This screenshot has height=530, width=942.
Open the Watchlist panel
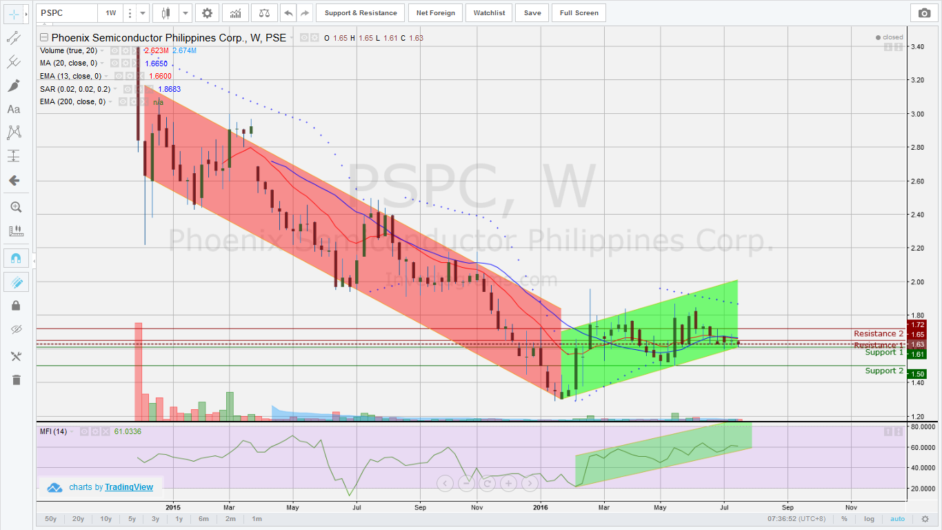tap(488, 12)
